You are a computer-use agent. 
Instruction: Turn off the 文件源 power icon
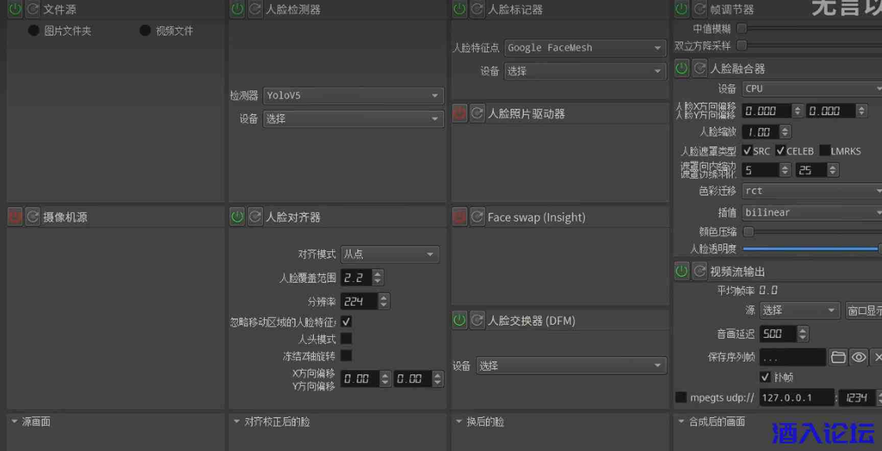coord(15,9)
